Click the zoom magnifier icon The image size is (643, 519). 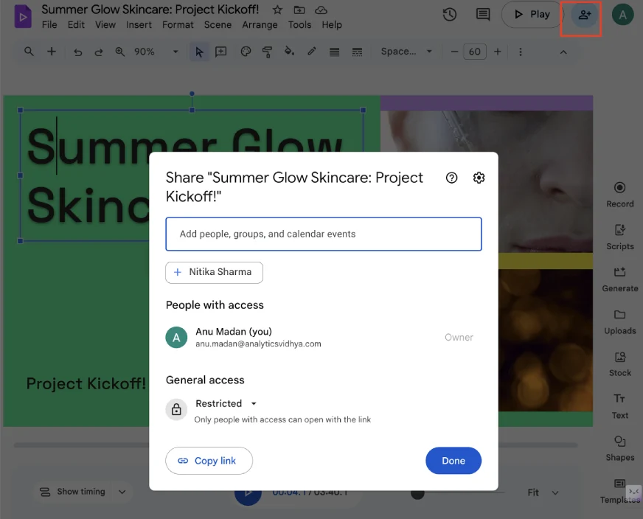[x=119, y=52]
